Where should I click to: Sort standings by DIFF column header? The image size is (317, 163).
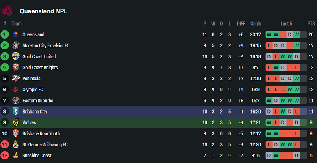coord(241,24)
